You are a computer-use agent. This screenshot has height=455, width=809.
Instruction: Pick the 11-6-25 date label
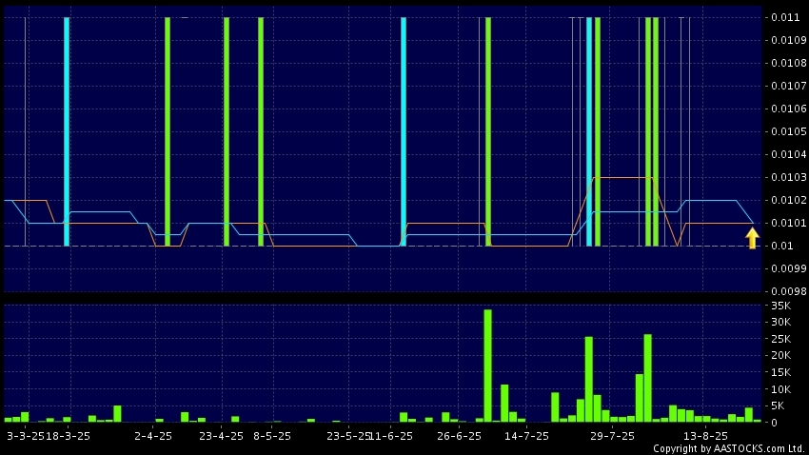[x=391, y=436]
